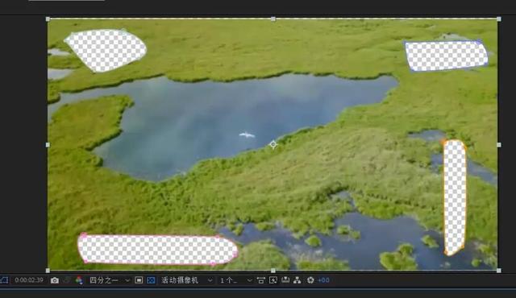Click the pixel aspect ratio correction icon
The height and width of the screenshot is (298, 516).
260,280
